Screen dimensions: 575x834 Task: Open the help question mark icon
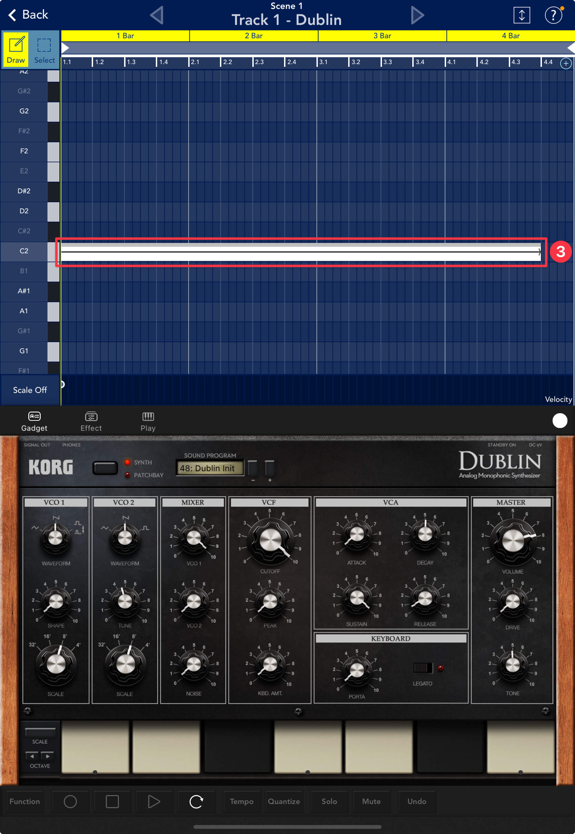553,15
